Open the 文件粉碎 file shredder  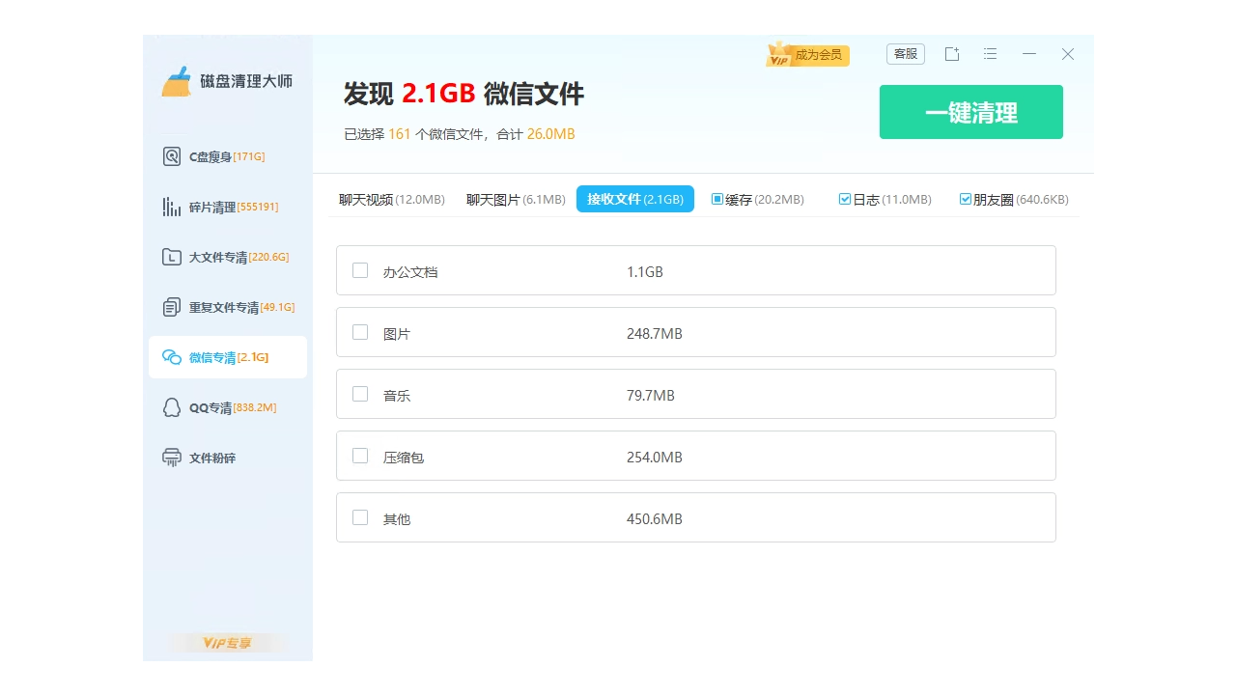(197, 457)
